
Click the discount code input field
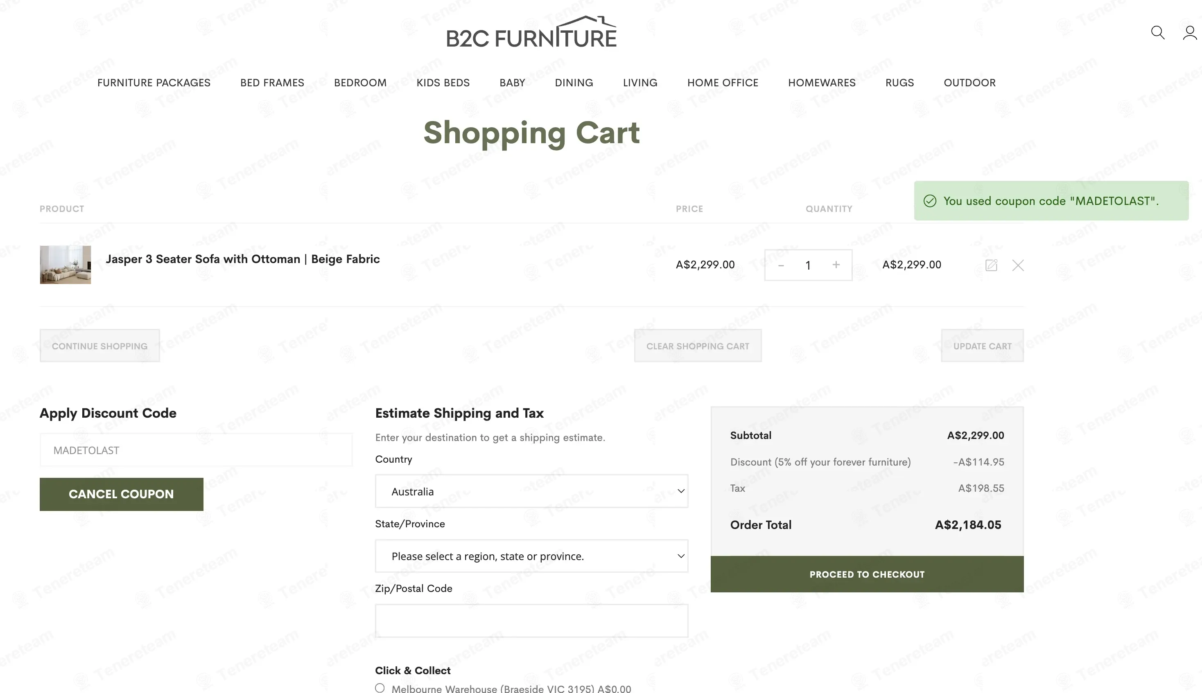pos(196,450)
